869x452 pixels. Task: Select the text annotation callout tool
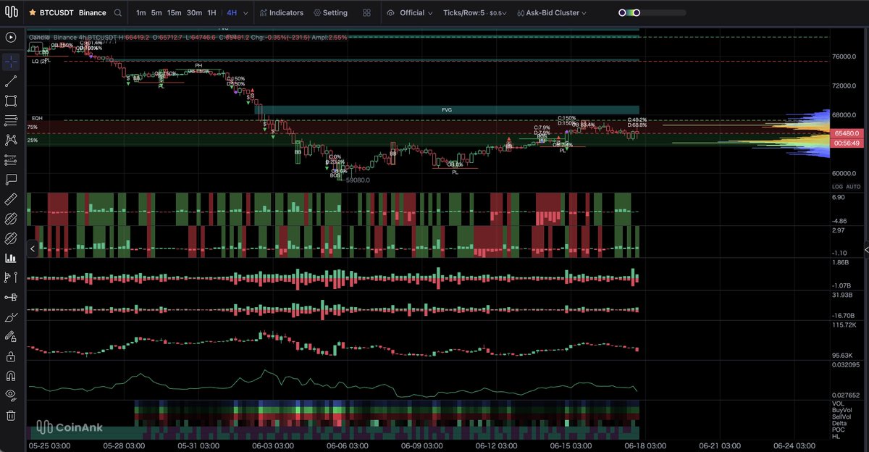[x=11, y=179]
